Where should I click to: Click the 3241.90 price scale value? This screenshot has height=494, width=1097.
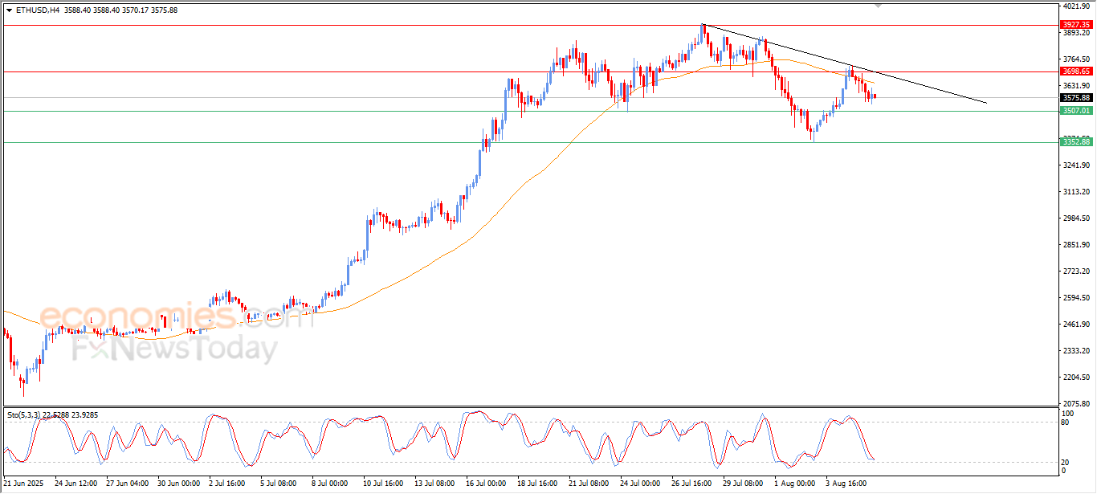point(1076,165)
